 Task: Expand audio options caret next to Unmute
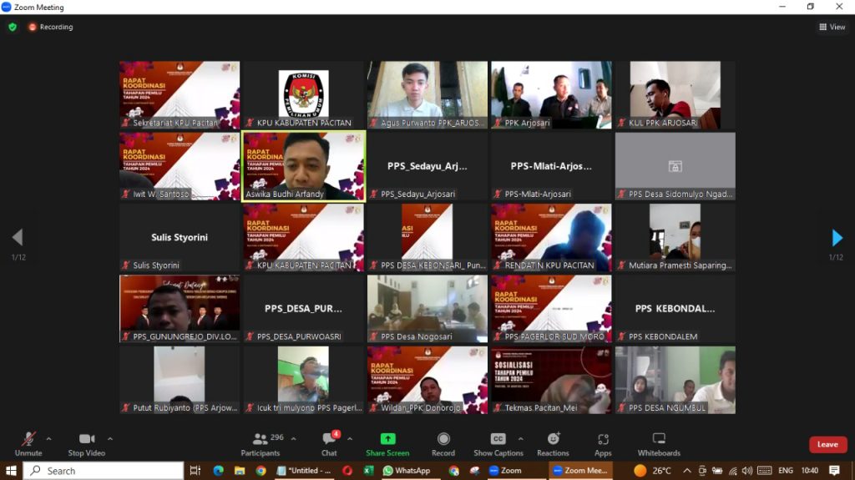[x=48, y=438]
